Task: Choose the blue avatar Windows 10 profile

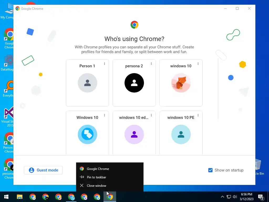Action: [x=87, y=134]
